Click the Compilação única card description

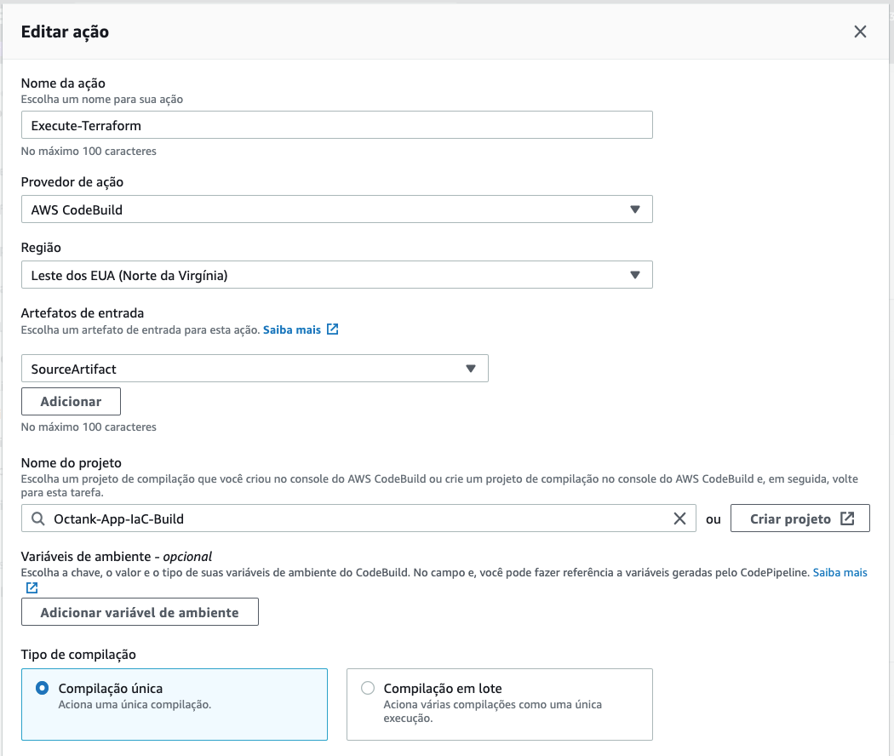click(x=135, y=705)
